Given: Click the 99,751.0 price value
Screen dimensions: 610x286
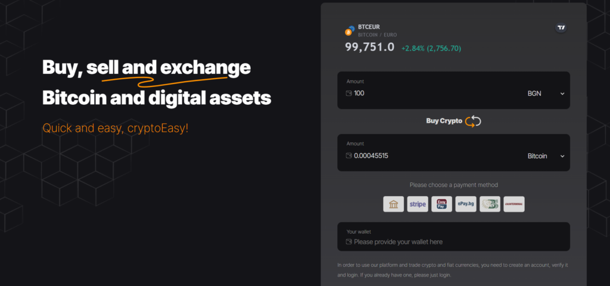Looking at the screenshot, I should click(x=369, y=47).
